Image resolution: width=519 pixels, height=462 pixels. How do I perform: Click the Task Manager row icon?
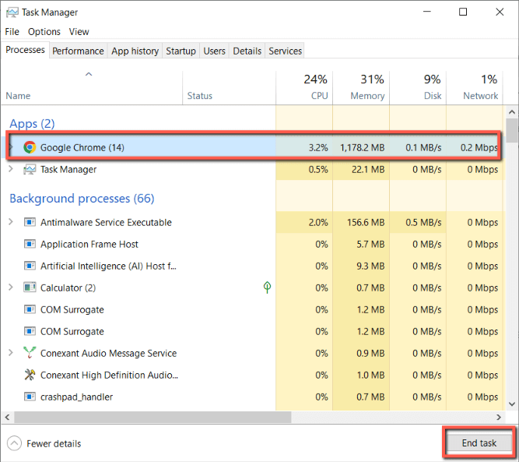30,170
